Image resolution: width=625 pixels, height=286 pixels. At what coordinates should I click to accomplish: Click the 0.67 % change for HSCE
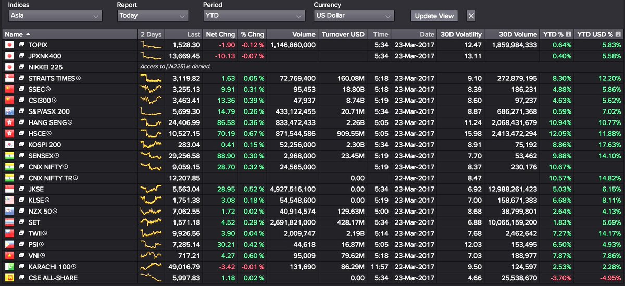pyautogui.click(x=254, y=134)
